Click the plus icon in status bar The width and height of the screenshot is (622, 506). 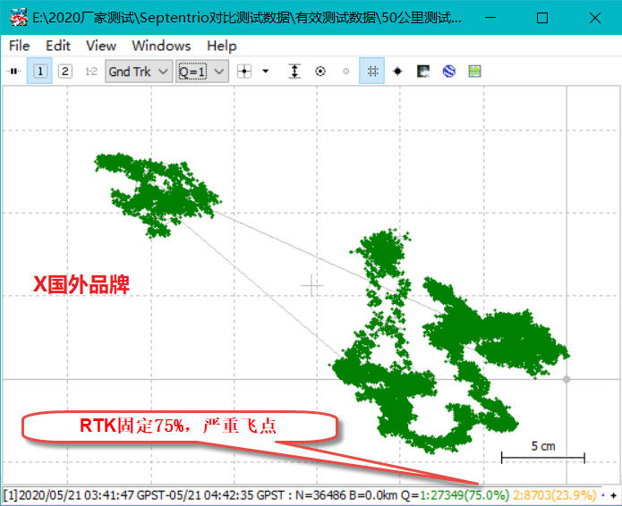(614, 495)
